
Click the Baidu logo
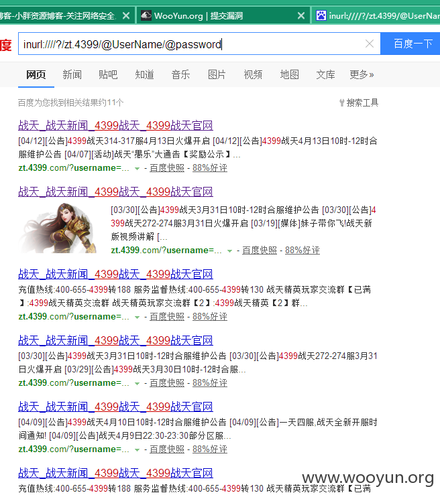coord(6,44)
